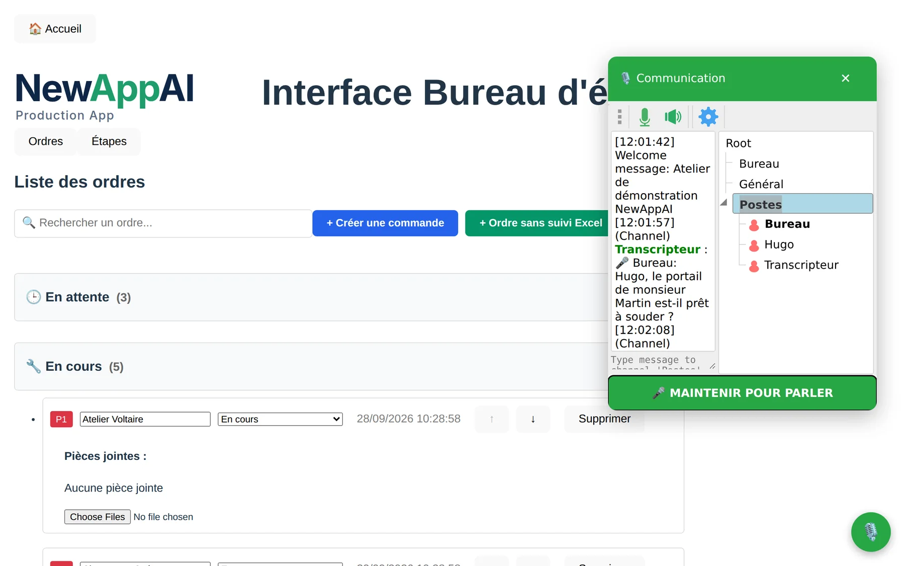Open the three-dot toolbar handle menu

point(619,117)
